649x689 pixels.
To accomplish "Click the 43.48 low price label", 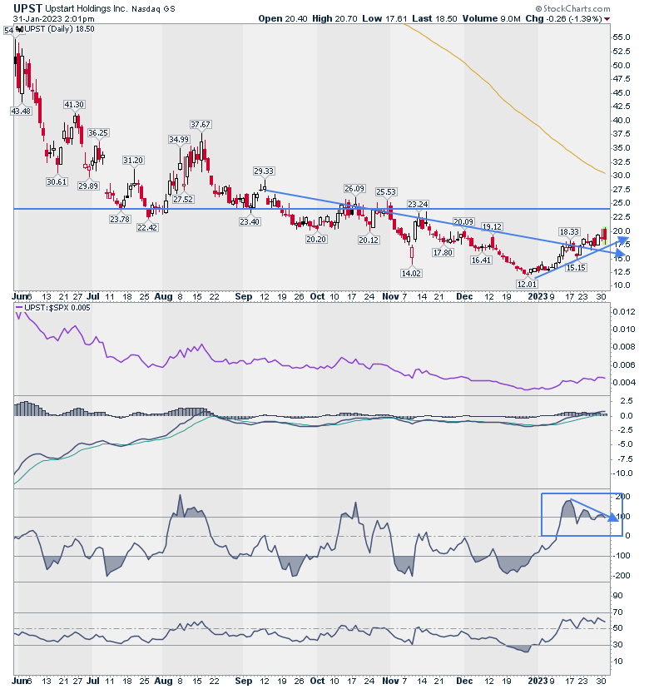I will pyautogui.click(x=21, y=112).
